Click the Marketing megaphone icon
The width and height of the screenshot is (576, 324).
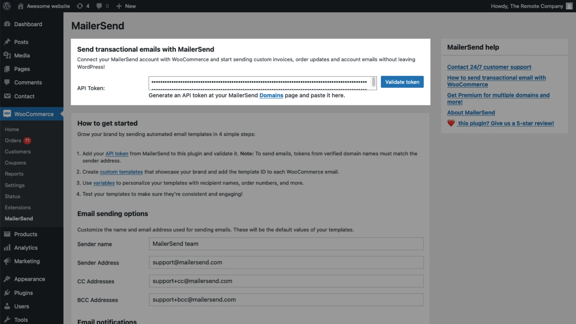7,261
